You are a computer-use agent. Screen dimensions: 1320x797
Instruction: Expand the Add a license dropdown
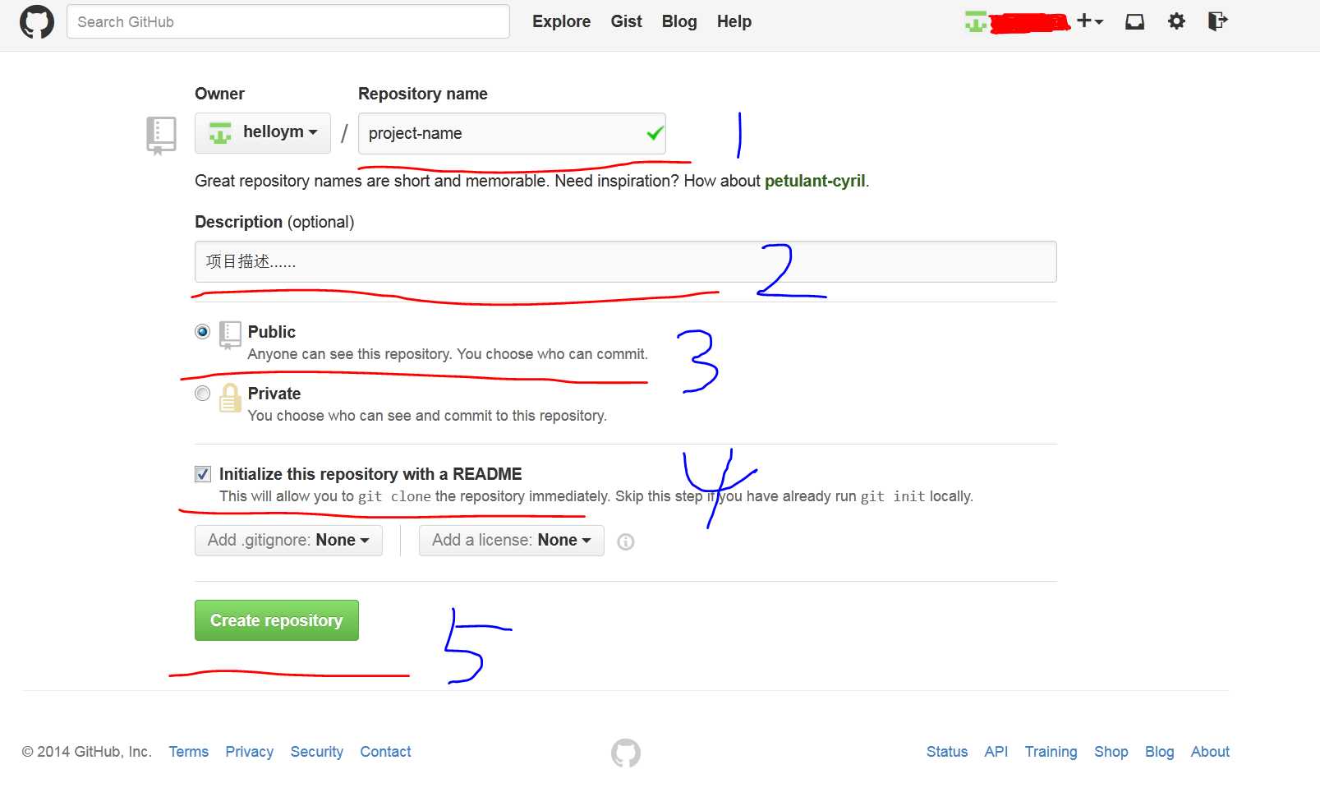tap(512, 541)
